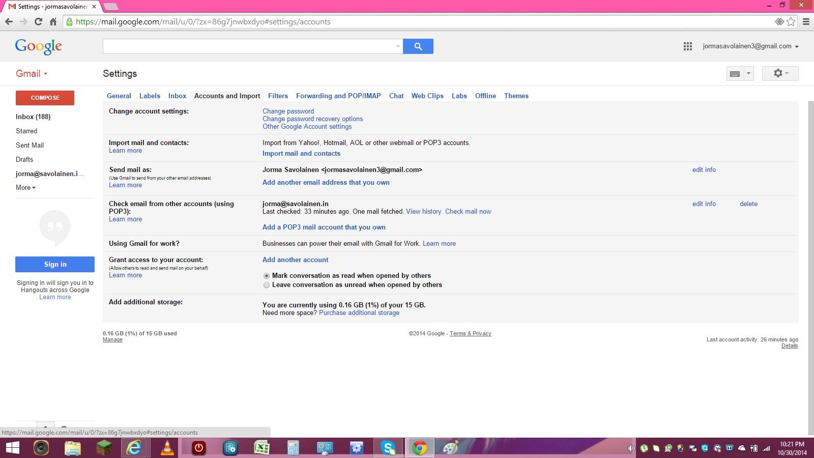Viewport: 814px width, 458px height.
Task: Open the Google apps grid
Action: click(x=687, y=46)
